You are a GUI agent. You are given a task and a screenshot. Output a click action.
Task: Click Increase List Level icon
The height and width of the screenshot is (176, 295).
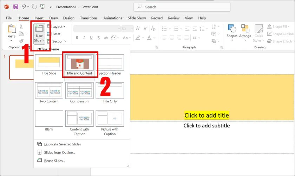point(195,29)
